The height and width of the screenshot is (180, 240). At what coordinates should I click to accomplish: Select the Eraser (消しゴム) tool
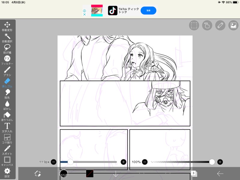pyautogui.click(x=7, y=83)
